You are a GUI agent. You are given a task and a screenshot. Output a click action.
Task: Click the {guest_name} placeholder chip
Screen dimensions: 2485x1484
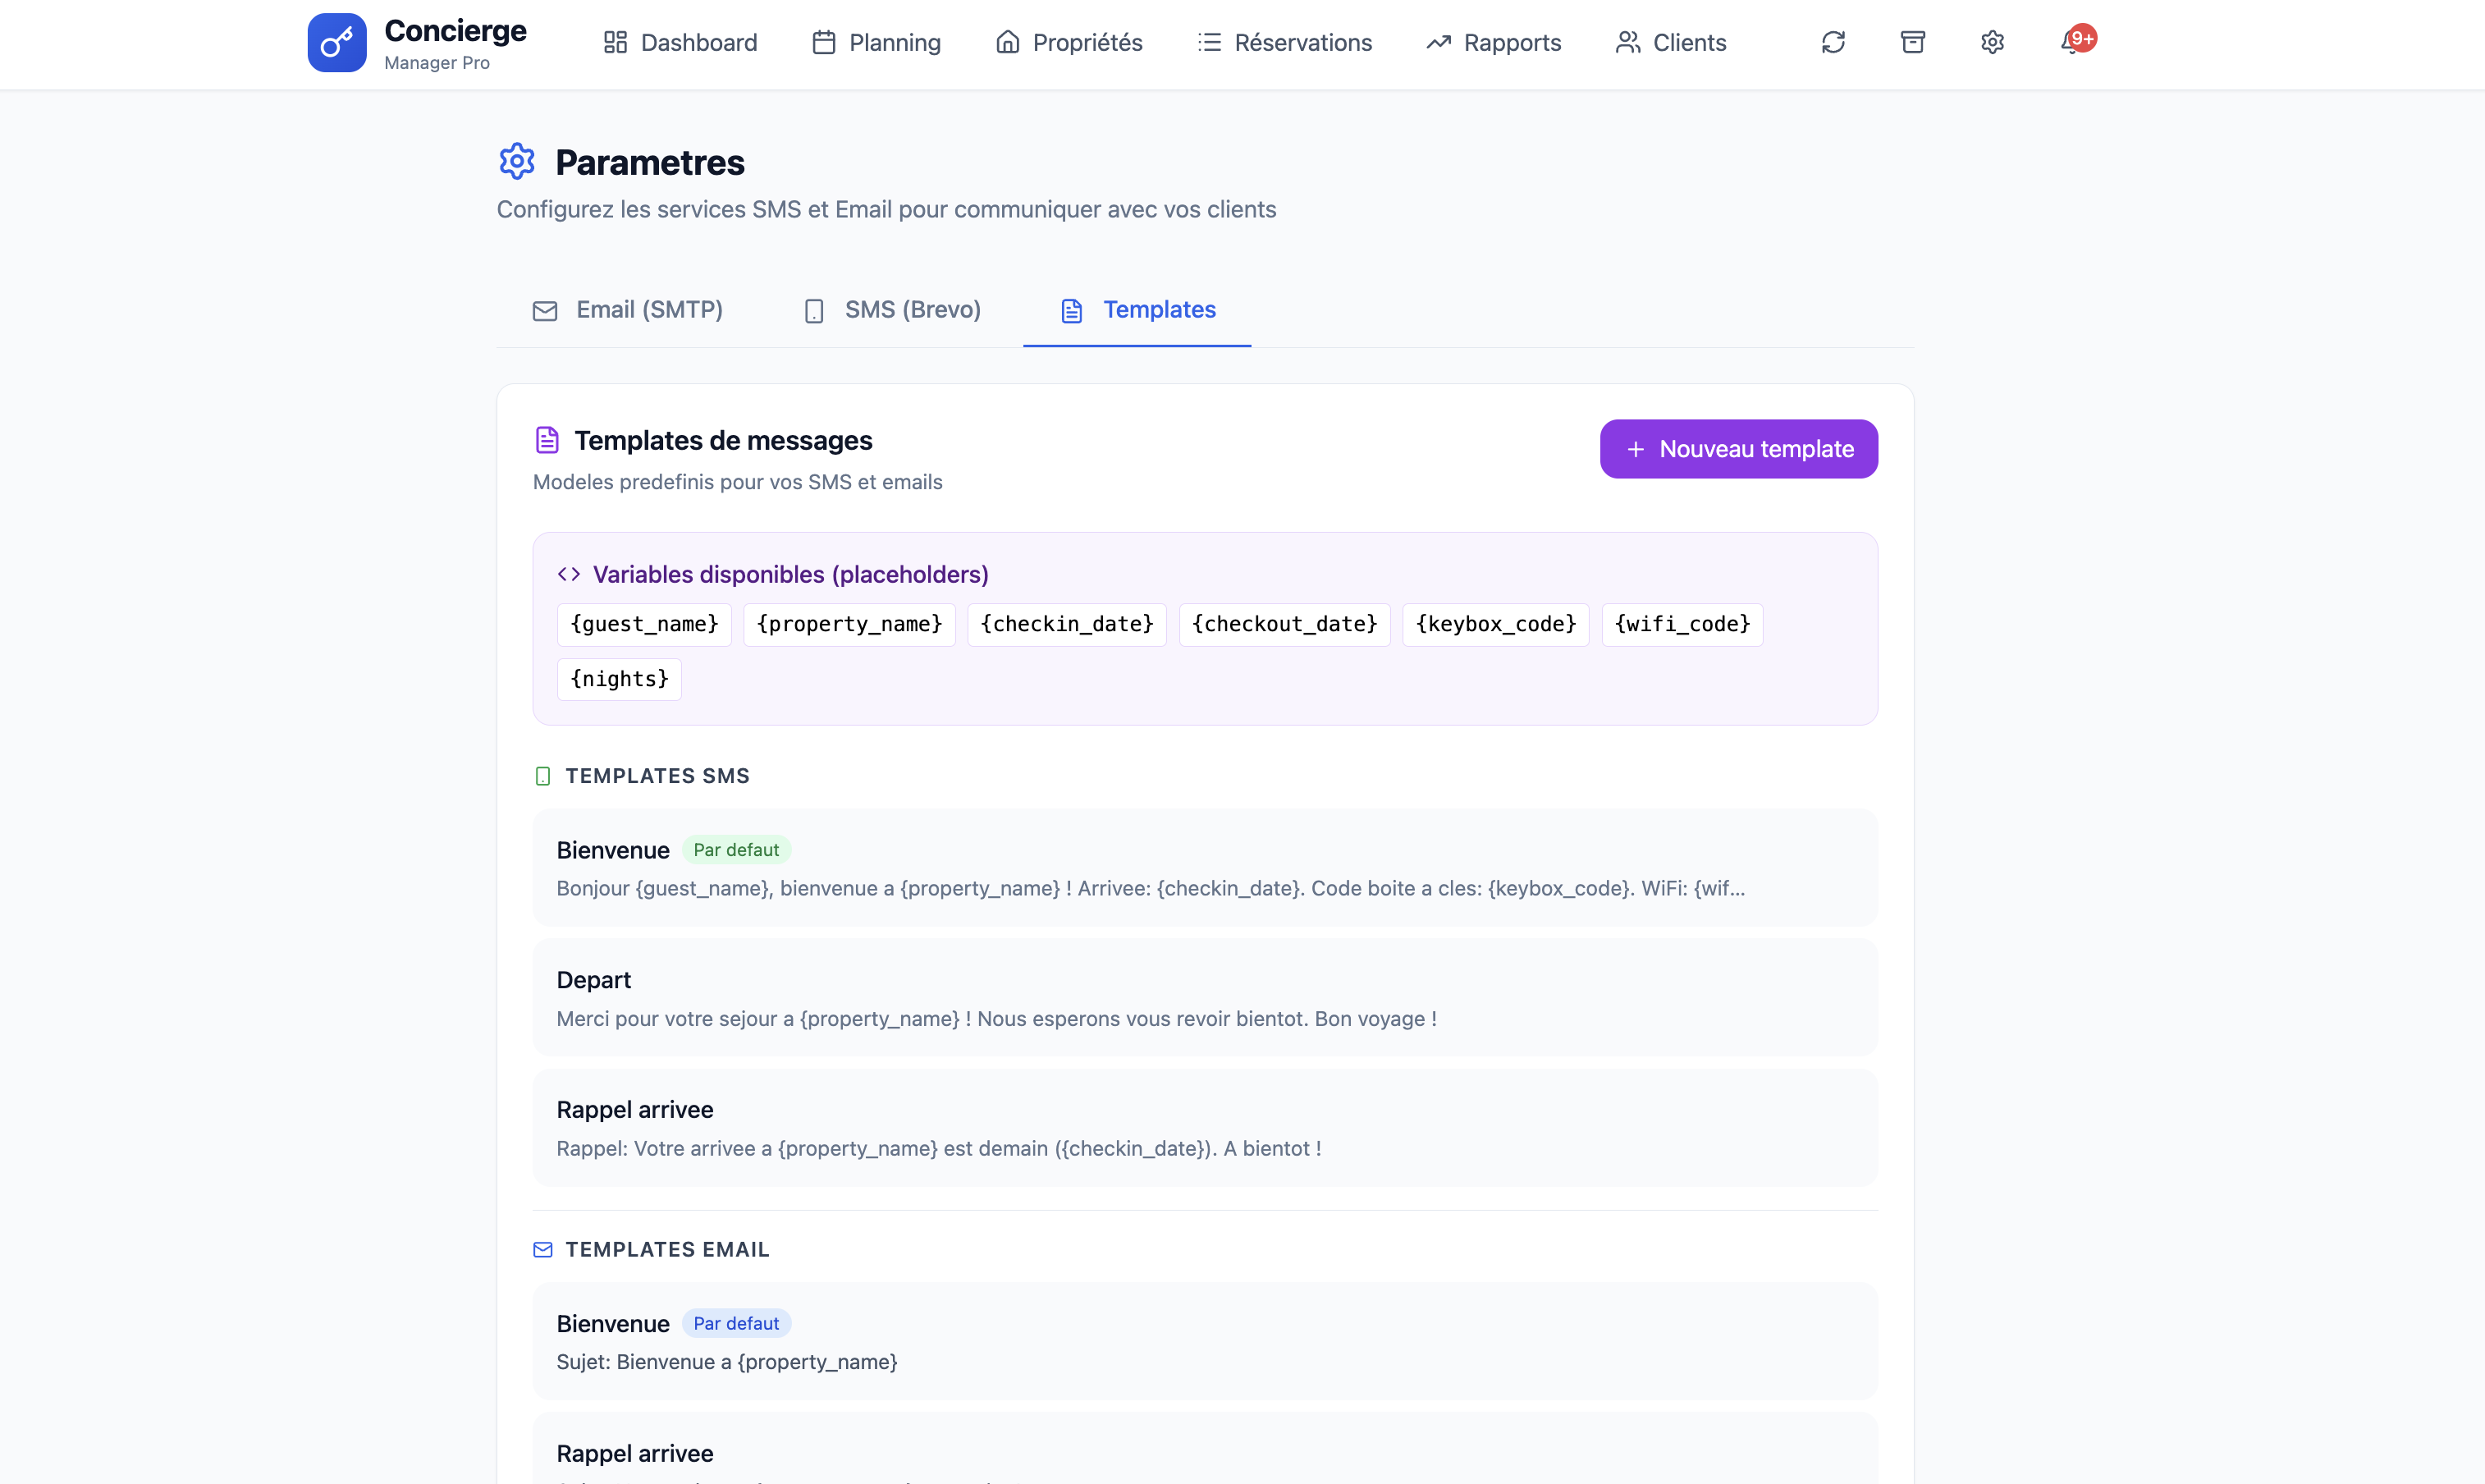click(643, 624)
